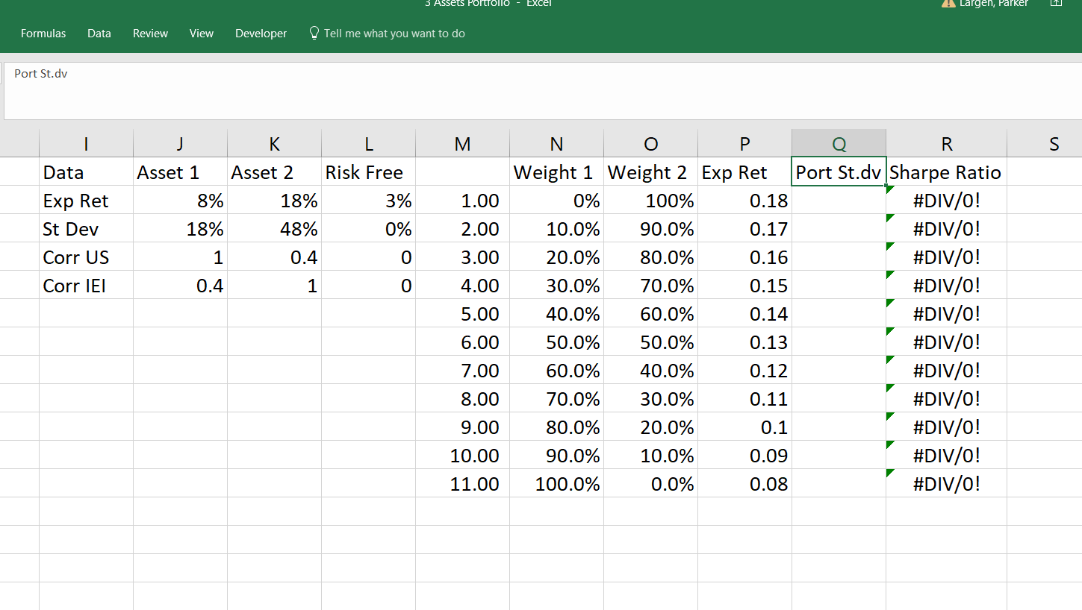Click the green error flag on the first #DIV/0! cell
Screen dimensions: 1082x610
point(889,189)
